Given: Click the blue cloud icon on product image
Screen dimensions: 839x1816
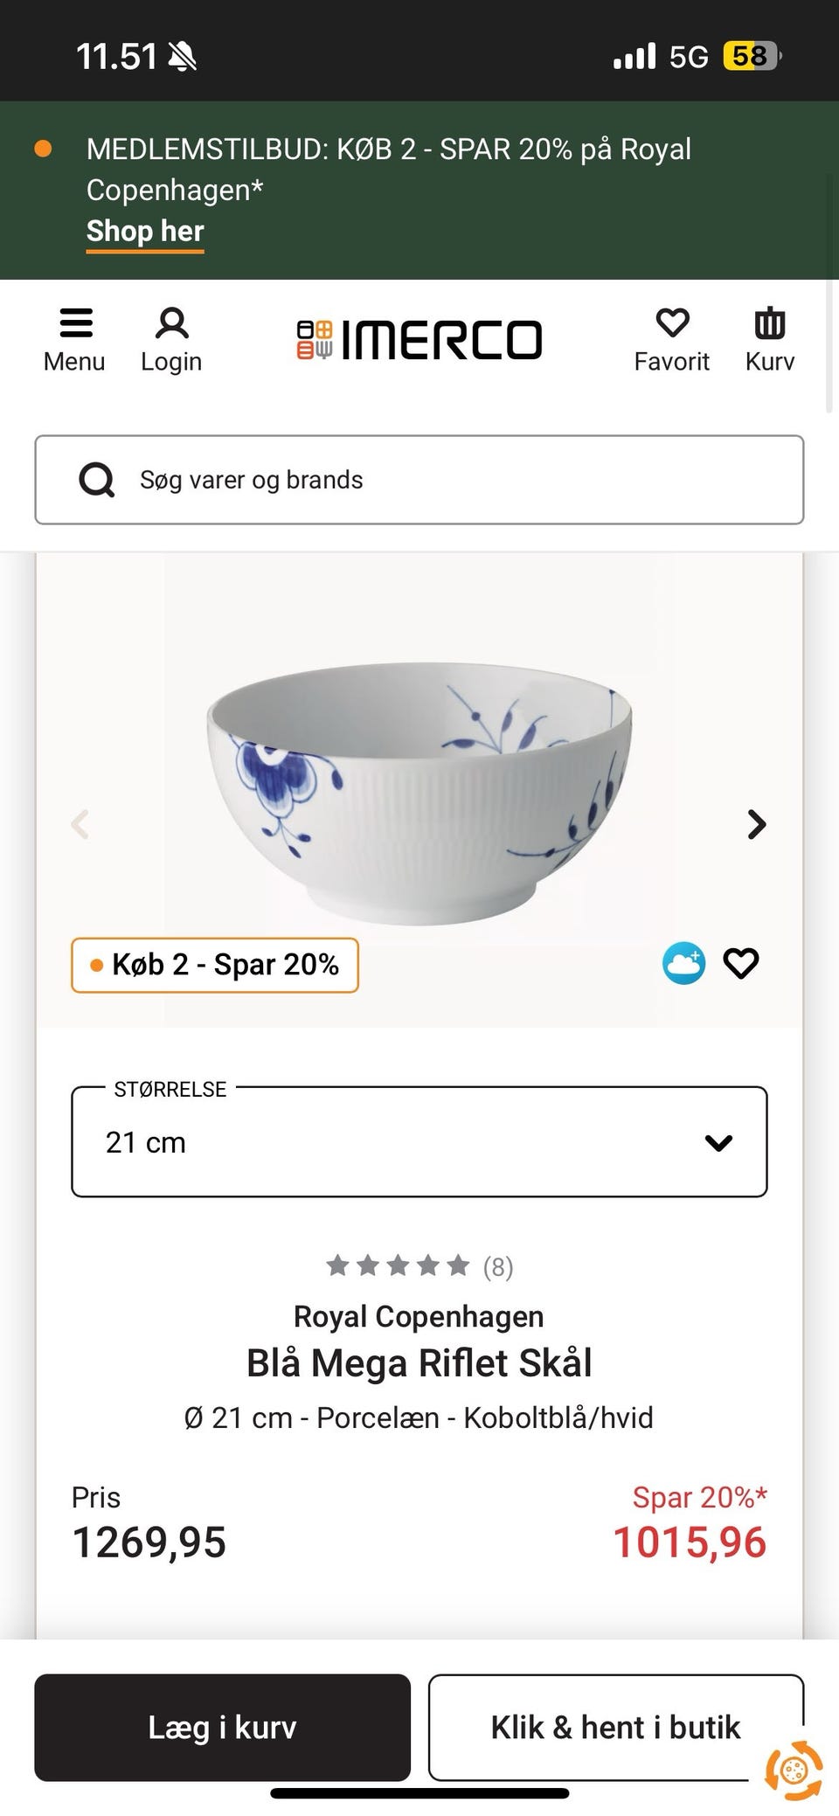Looking at the screenshot, I should click(683, 963).
